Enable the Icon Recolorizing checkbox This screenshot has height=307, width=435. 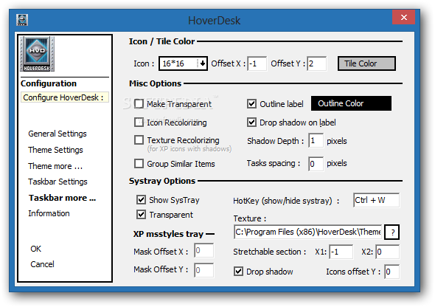pyautogui.click(x=139, y=122)
